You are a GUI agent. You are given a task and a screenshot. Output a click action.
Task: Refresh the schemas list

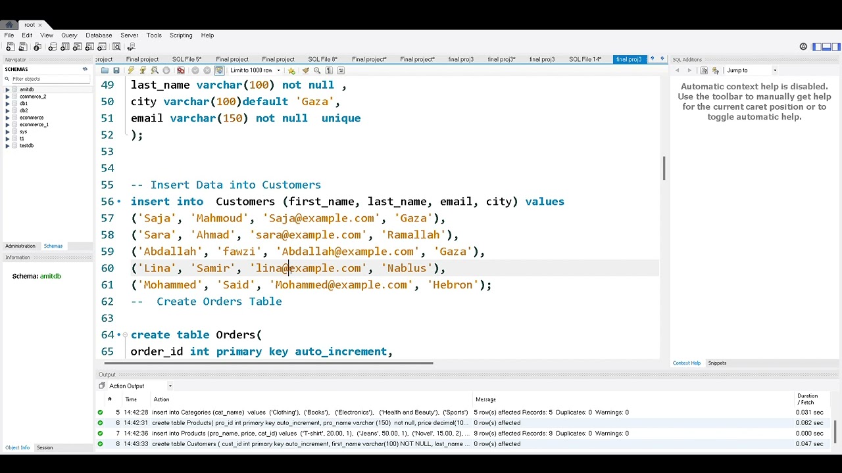click(85, 69)
